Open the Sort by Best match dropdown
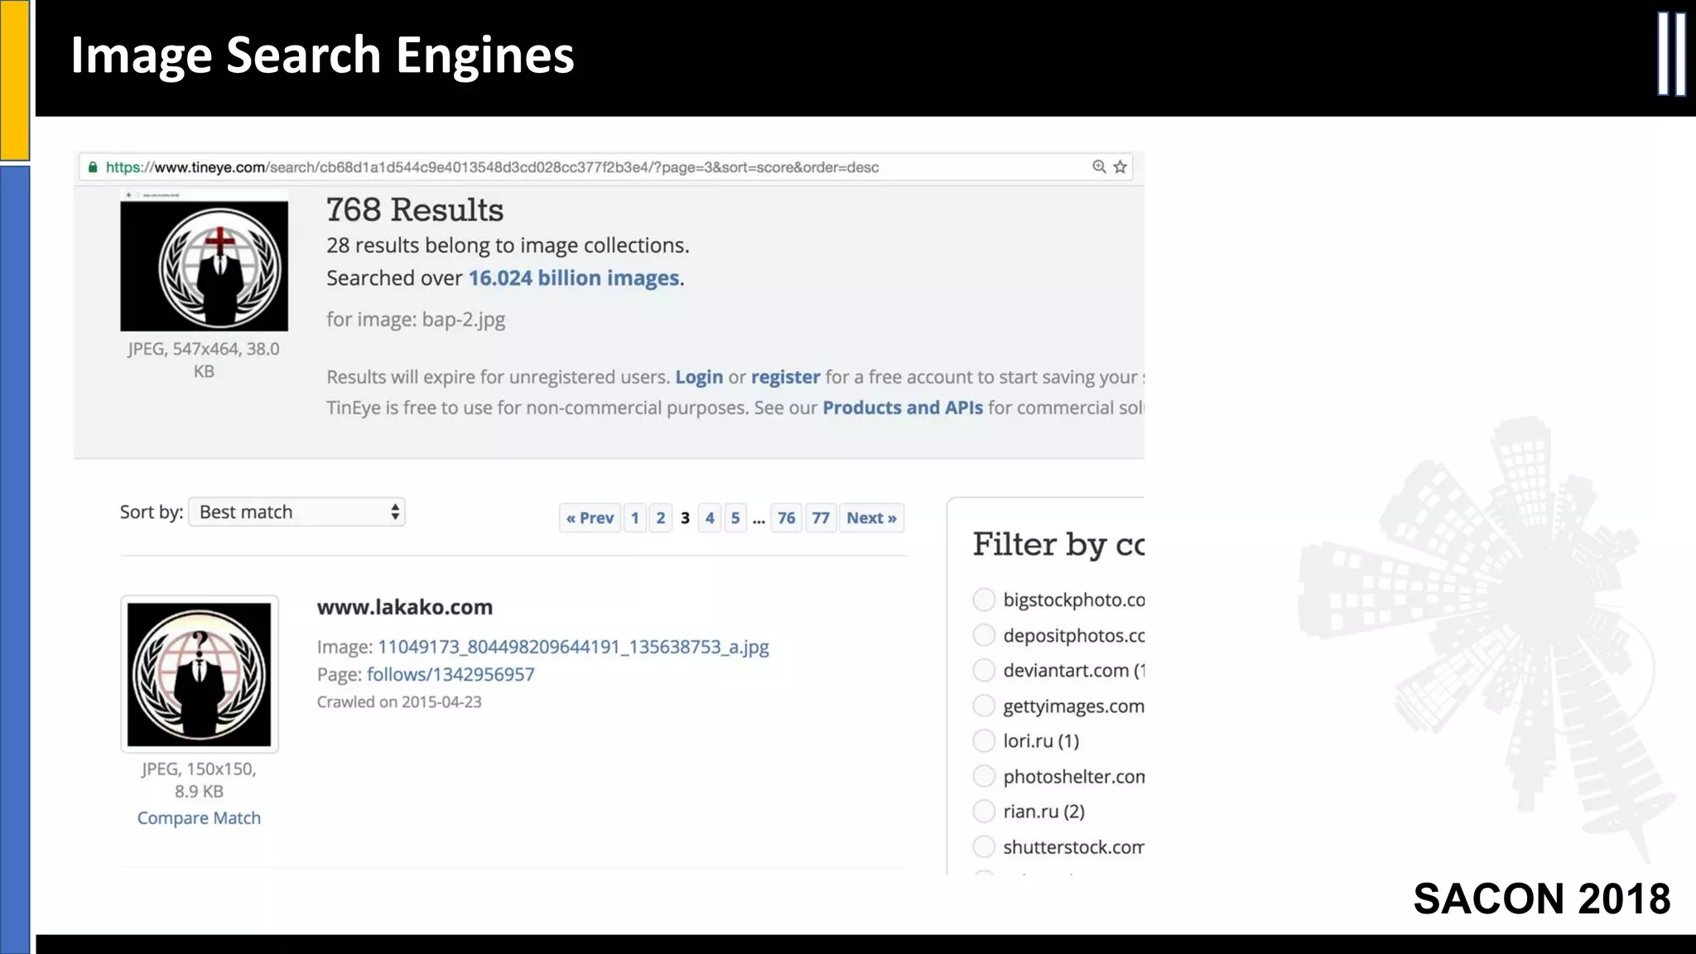Image resolution: width=1696 pixels, height=954 pixels. pyautogui.click(x=296, y=512)
